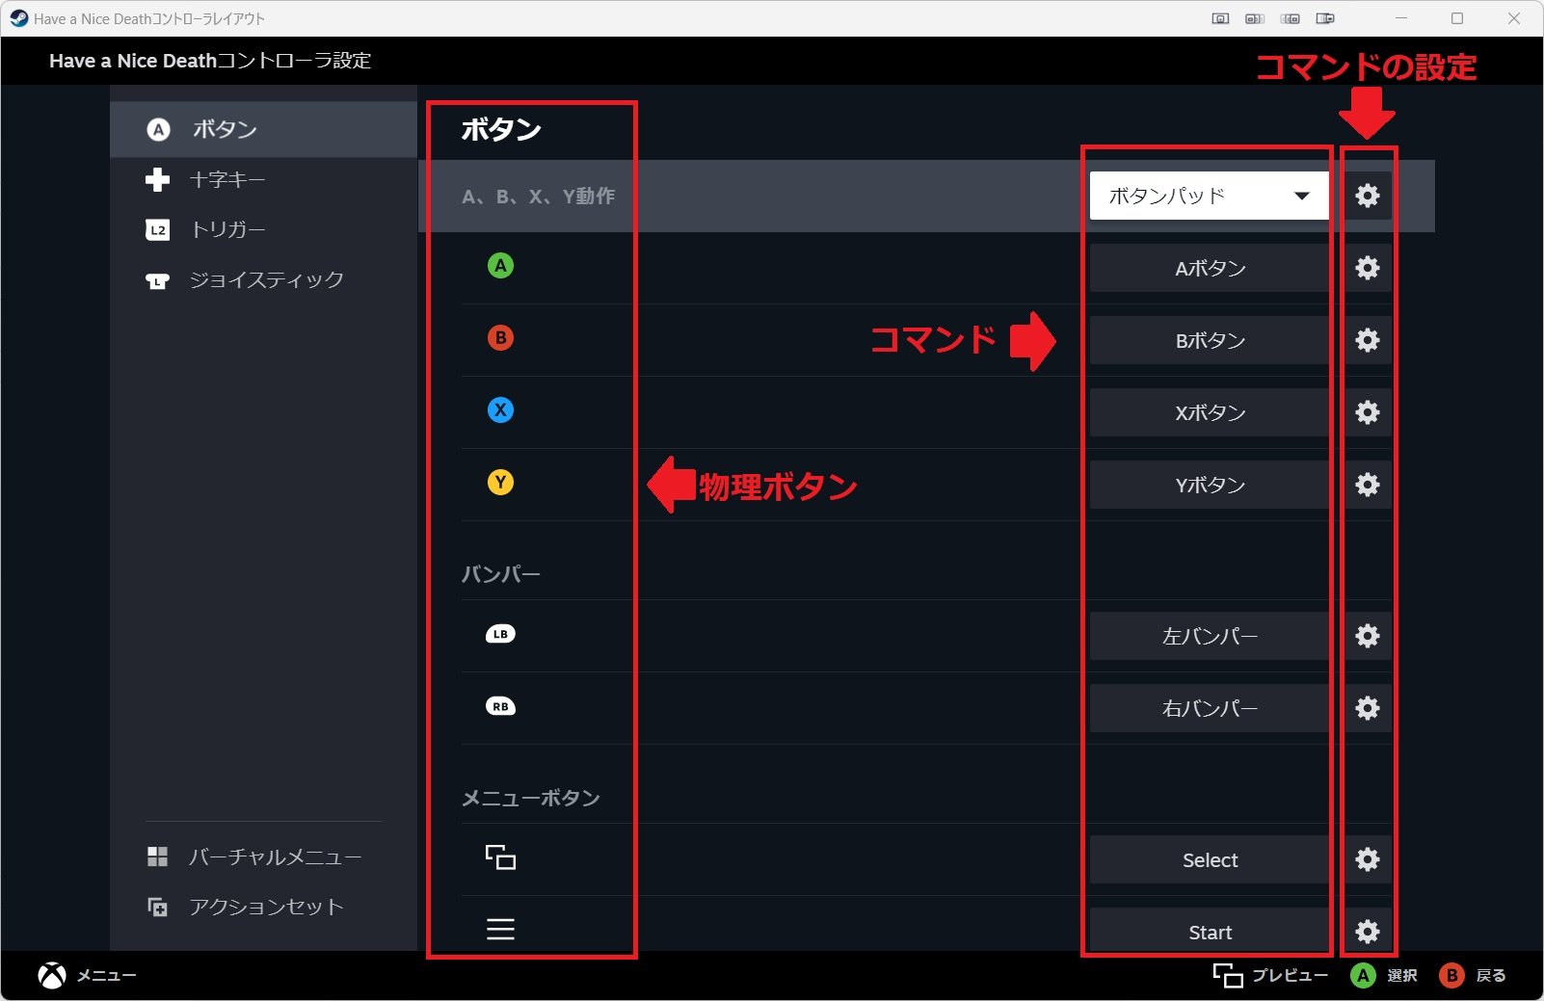Viewport: 1544px width, 1001px height.
Task: Click the Select command button
Action: click(x=1209, y=859)
